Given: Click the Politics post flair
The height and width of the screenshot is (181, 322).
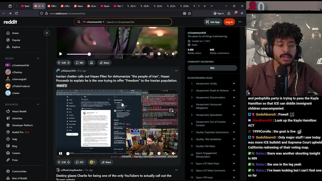Looking at the screenshot, I should [62, 86].
